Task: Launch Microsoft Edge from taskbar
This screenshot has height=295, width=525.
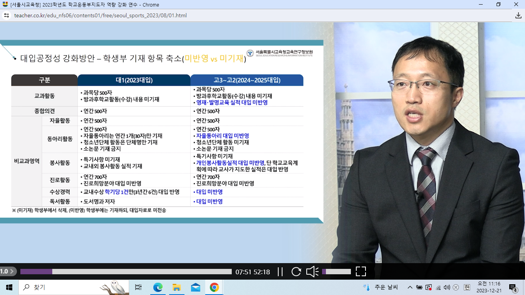Action: 158,287
